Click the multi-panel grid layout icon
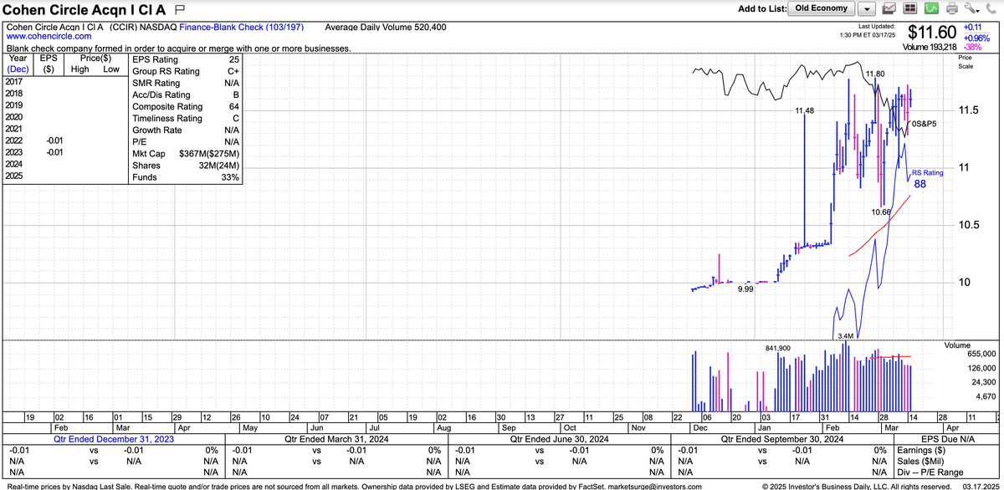Viewport: 1004px width, 490px height. (910, 9)
